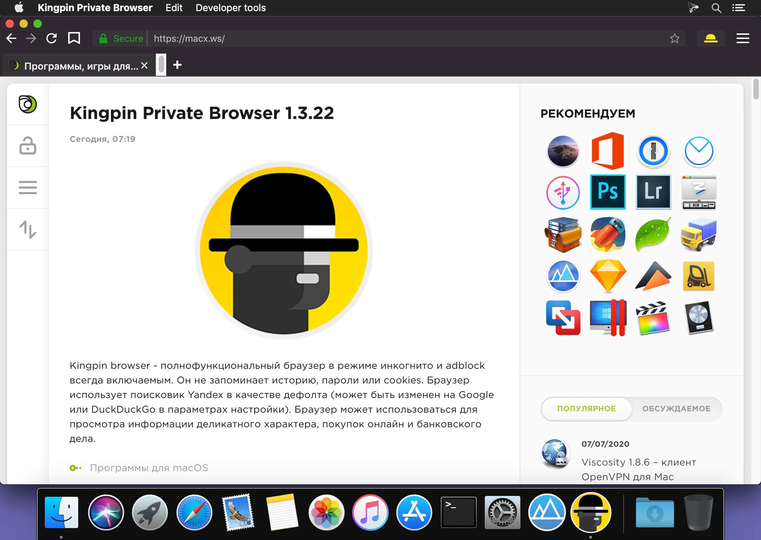Open Adobe Photoshop recommended icon
Viewport: 761px width, 540px height.
click(608, 192)
